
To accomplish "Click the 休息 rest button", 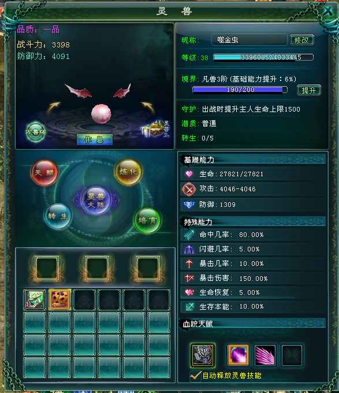I will tap(95, 139).
